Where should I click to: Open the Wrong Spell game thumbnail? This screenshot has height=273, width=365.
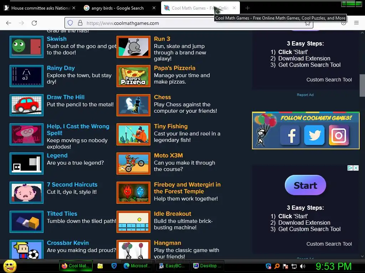coord(26,134)
